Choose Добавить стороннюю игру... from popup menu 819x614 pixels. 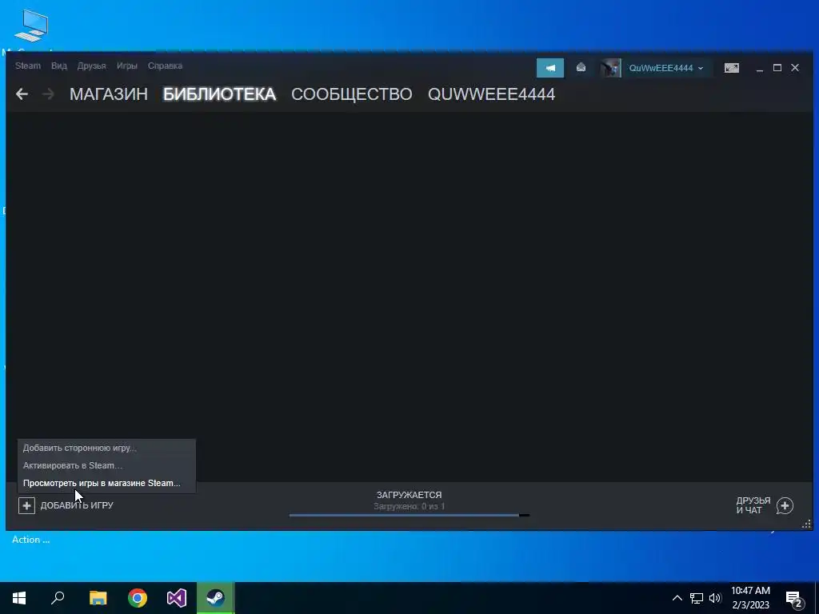click(106, 448)
